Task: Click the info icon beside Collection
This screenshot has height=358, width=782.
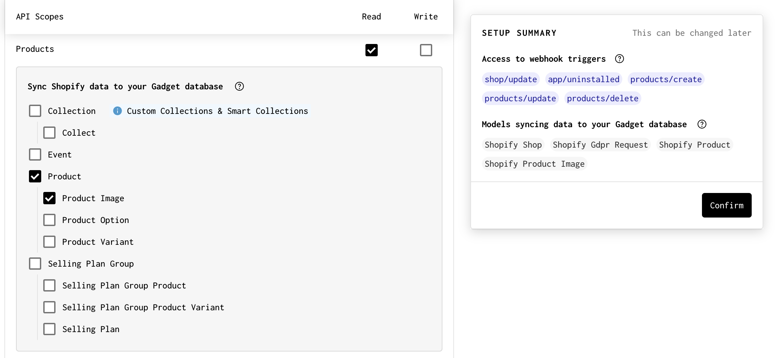Action: [117, 111]
